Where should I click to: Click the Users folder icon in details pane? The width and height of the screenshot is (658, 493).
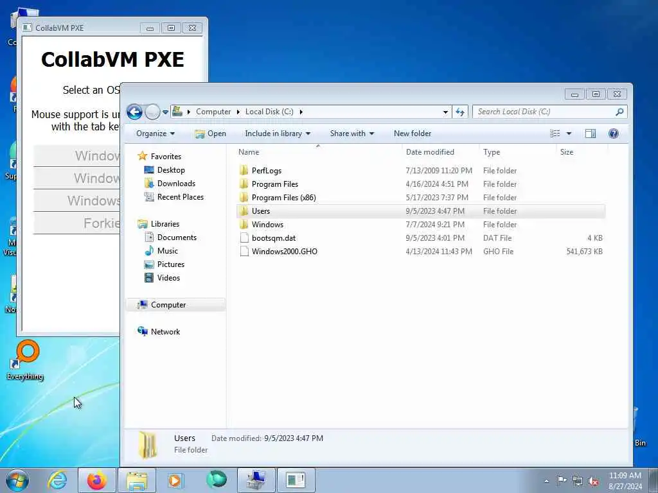pyautogui.click(x=148, y=444)
